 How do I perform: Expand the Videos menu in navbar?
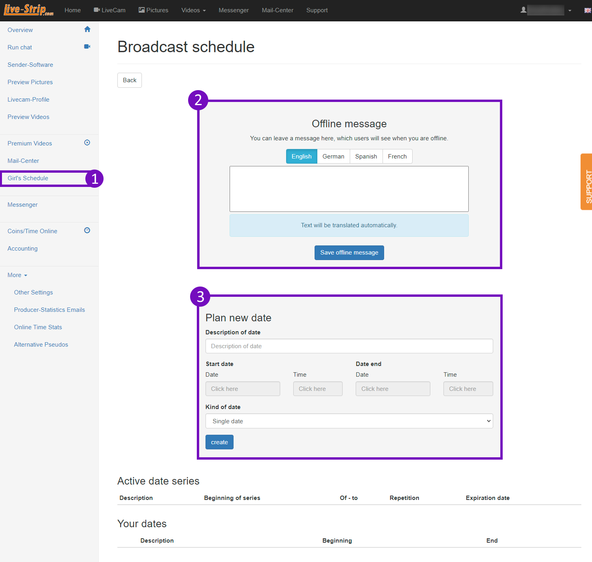193,10
